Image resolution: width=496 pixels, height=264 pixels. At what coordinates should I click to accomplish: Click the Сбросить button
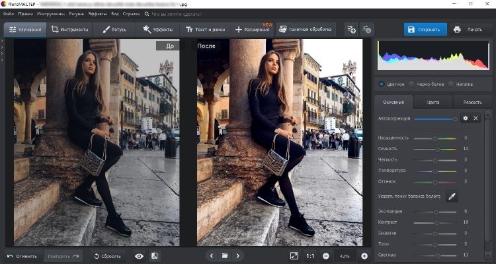tap(108, 256)
